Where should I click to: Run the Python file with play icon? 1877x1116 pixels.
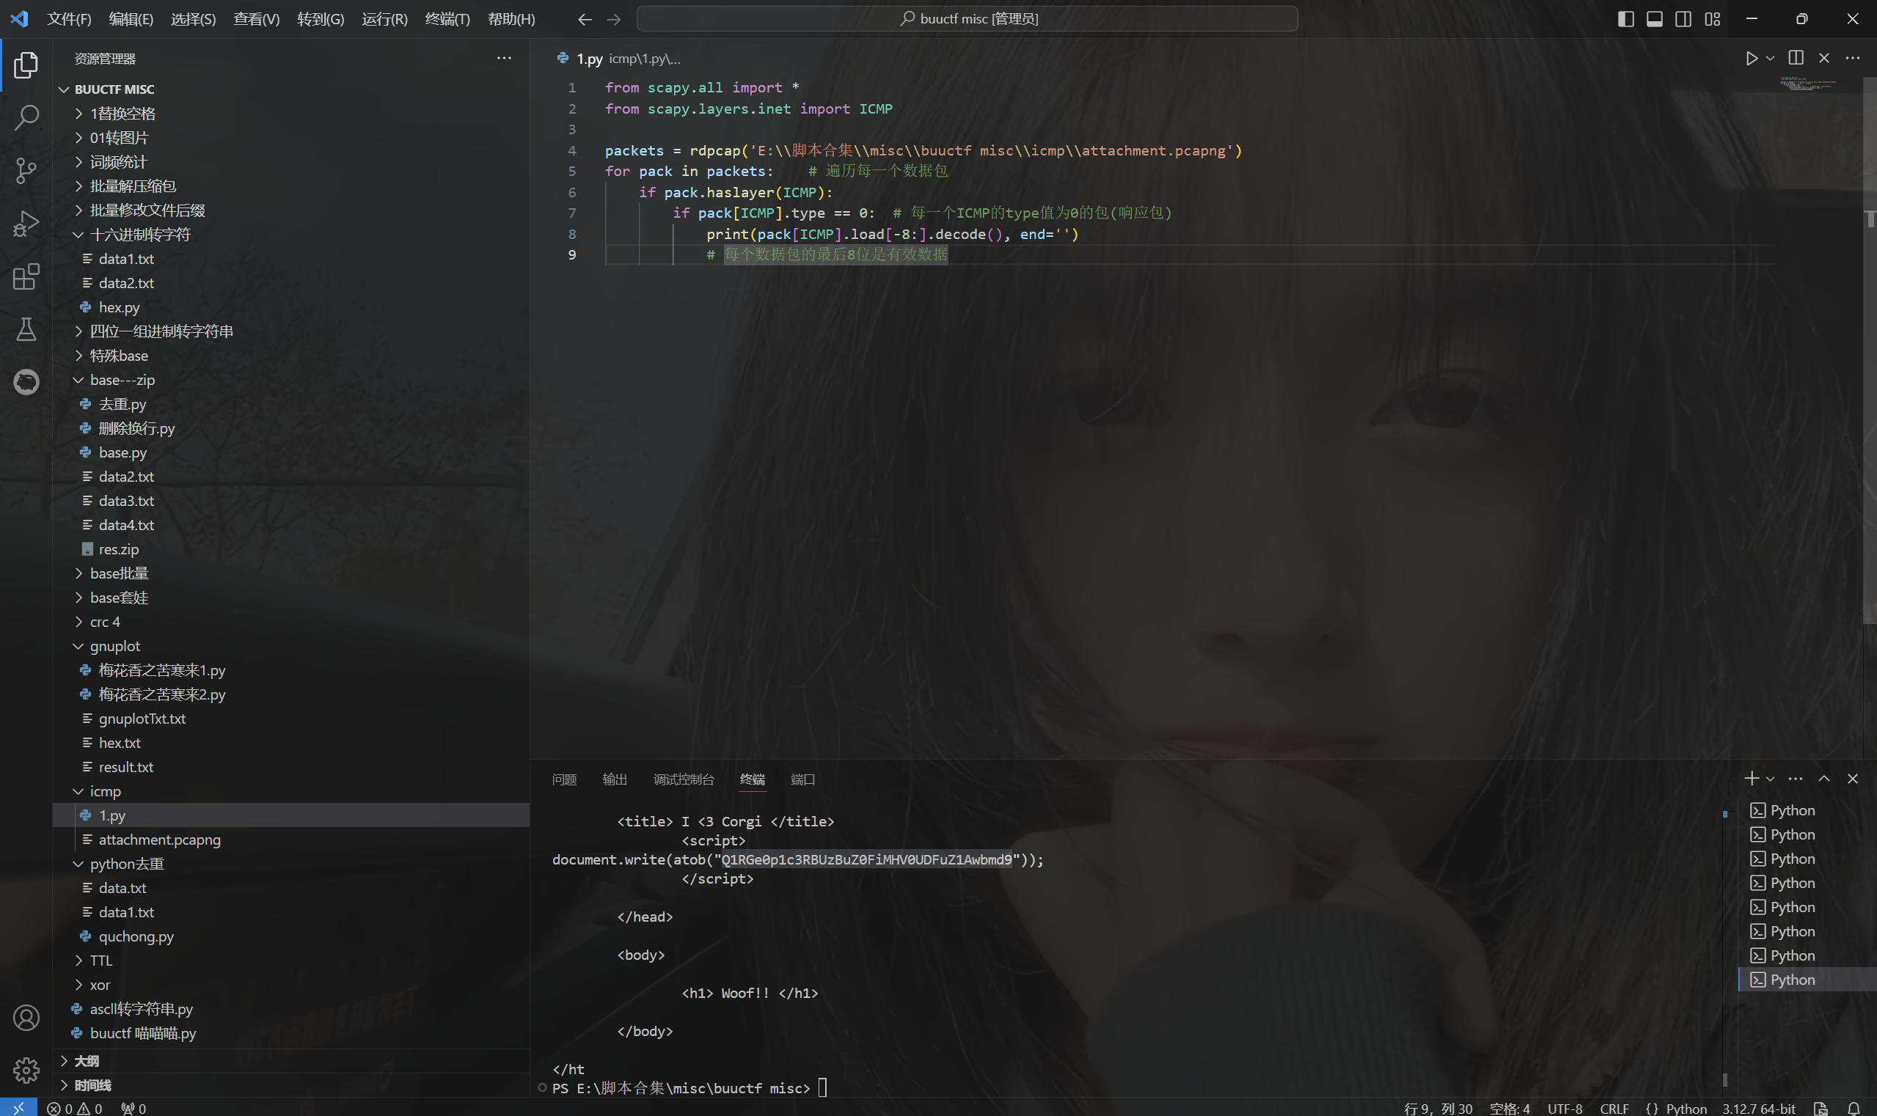[1752, 58]
